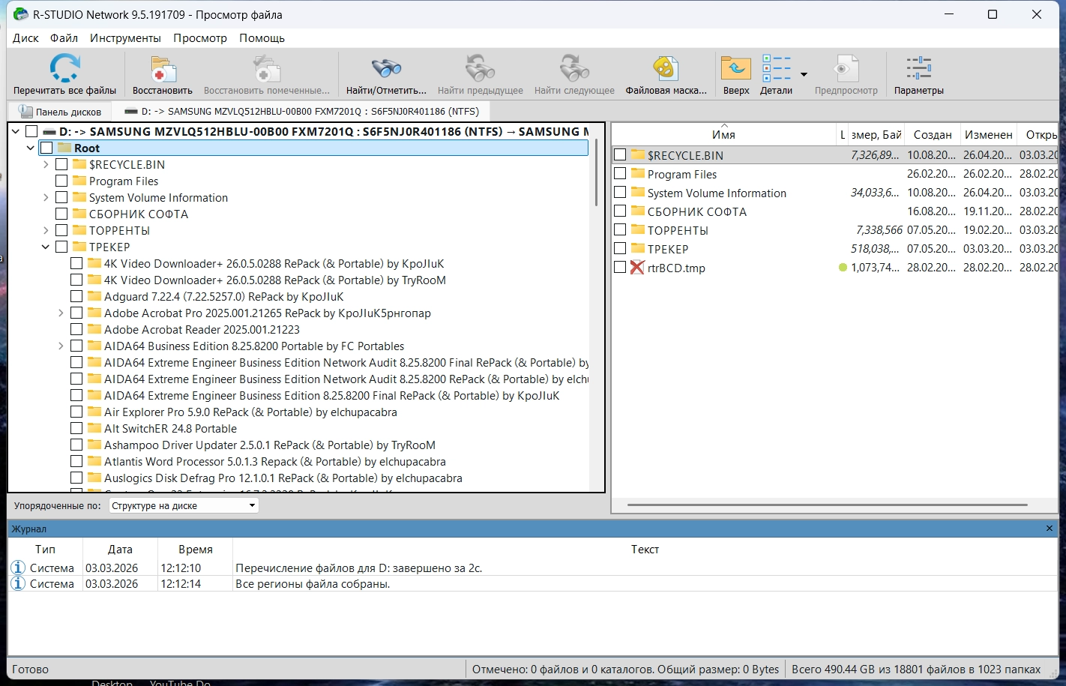
Task: Sort file list by Создан column header
Action: (x=933, y=134)
